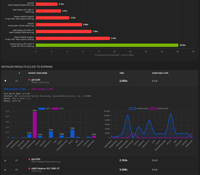Expand the #3 AMD Radeon RX 7900 XT arrow
Screen dimensions: 200x175
tap(6, 169)
